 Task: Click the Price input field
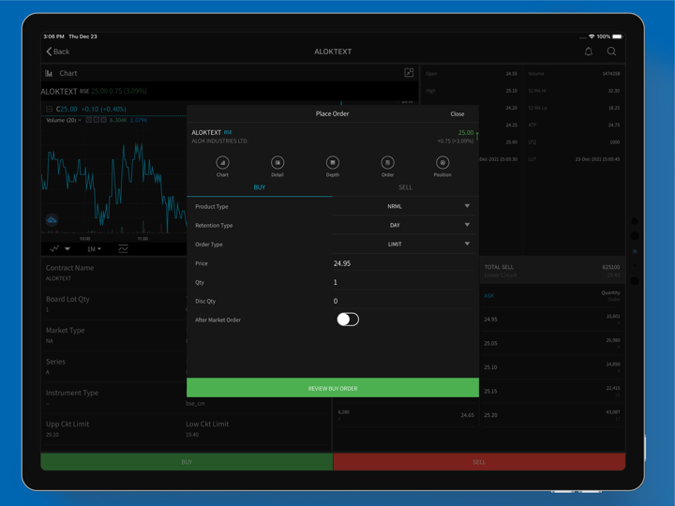click(x=401, y=263)
